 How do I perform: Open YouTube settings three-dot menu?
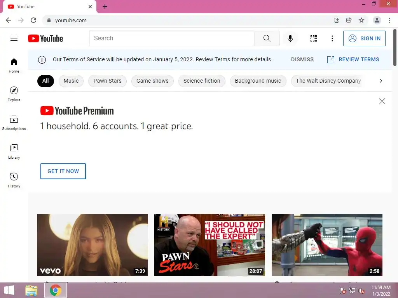click(332, 38)
